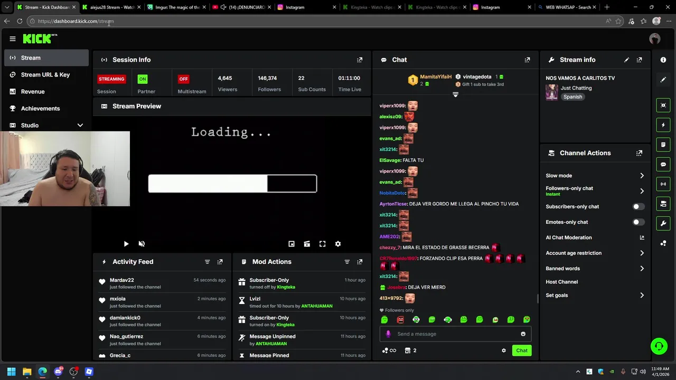Collapse the chat leaderboard arrow

point(455,94)
